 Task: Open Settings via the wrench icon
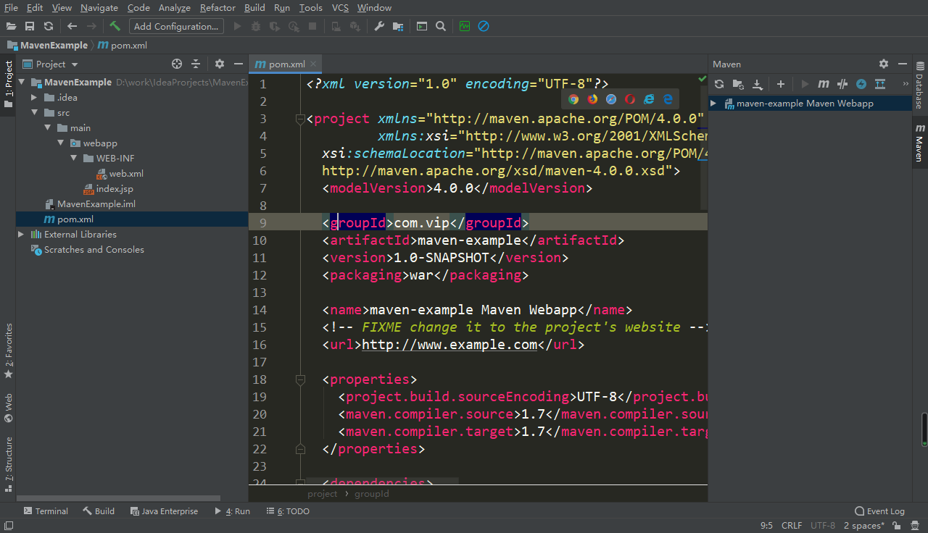pyautogui.click(x=379, y=26)
